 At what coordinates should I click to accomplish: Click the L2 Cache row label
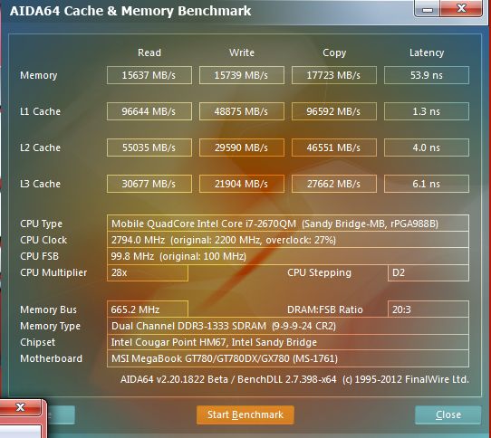point(40,148)
